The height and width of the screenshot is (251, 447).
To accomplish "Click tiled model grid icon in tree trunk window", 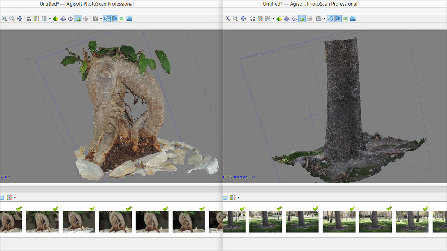I will click(309, 19).
